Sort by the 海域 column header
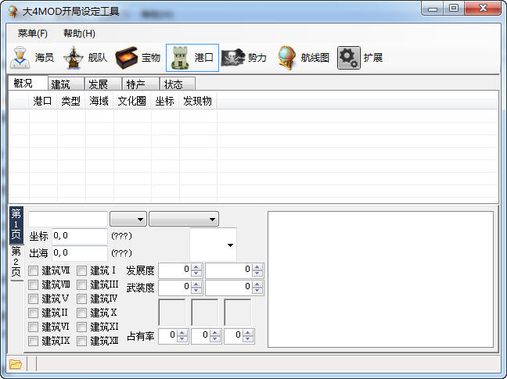This screenshot has width=507, height=379. coord(99,101)
